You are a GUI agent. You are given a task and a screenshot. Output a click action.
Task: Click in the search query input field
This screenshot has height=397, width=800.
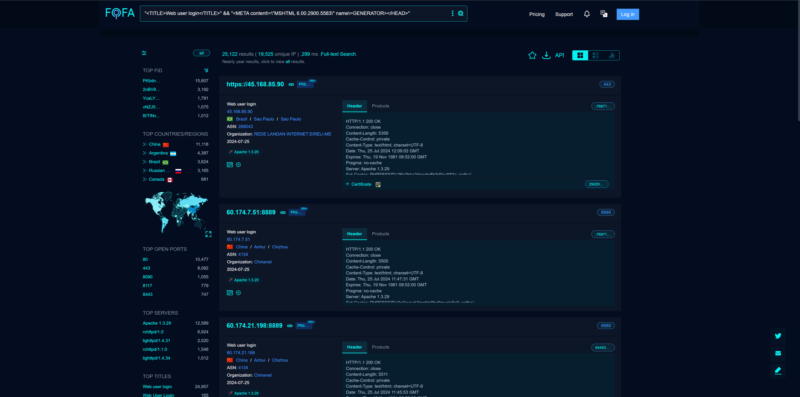(x=296, y=14)
